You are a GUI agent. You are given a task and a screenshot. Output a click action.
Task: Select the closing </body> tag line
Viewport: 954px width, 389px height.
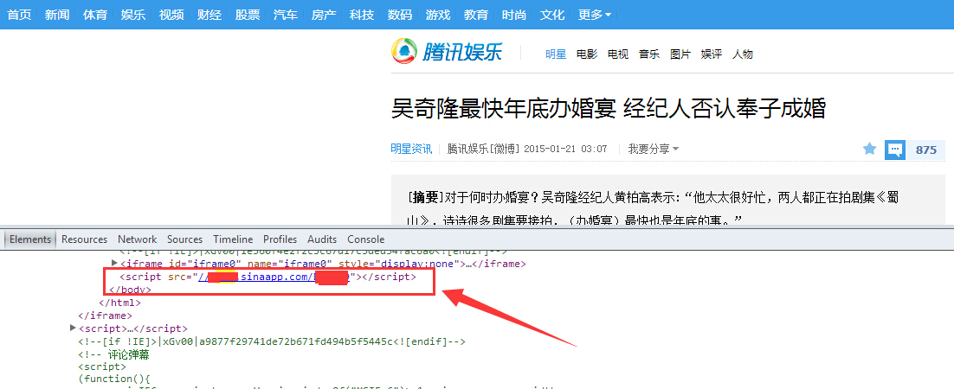[130, 290]
